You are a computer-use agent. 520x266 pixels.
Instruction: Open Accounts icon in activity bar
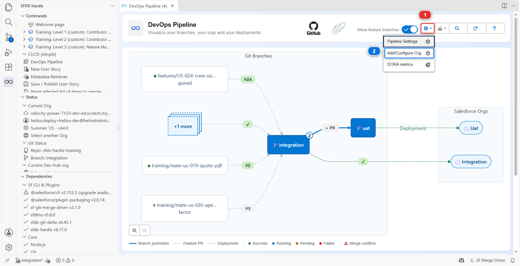coord(9,233)
